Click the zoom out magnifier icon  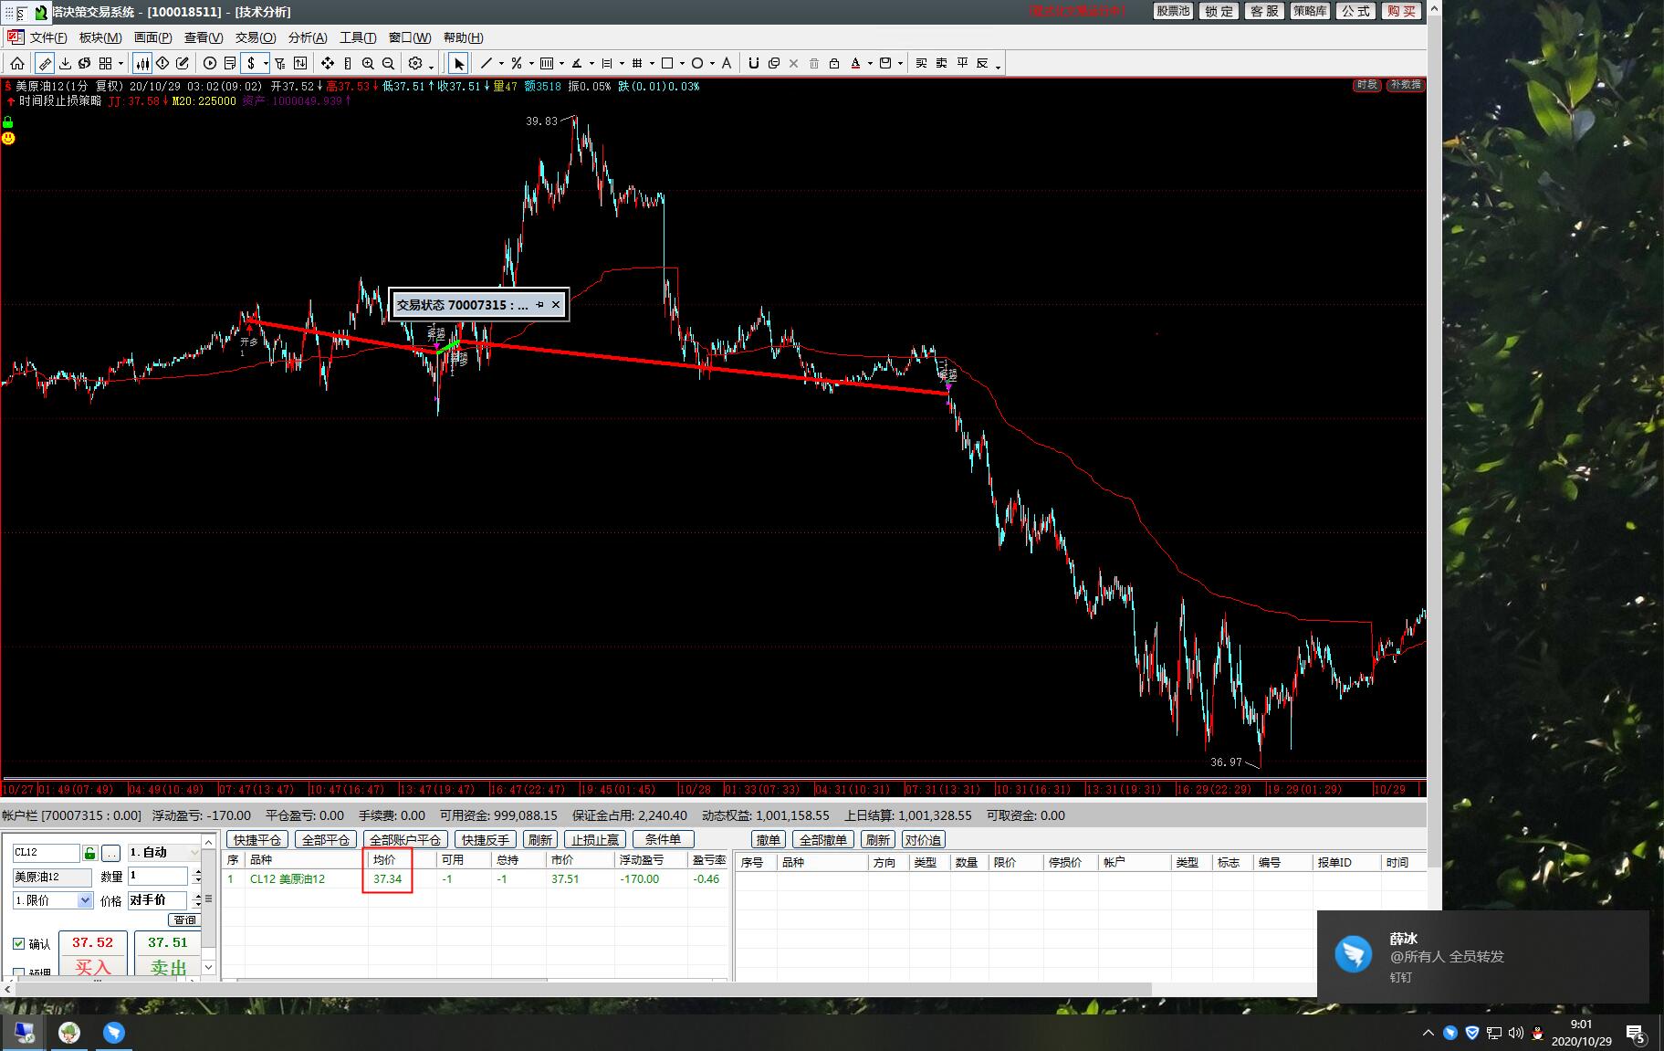coord(388,63)
